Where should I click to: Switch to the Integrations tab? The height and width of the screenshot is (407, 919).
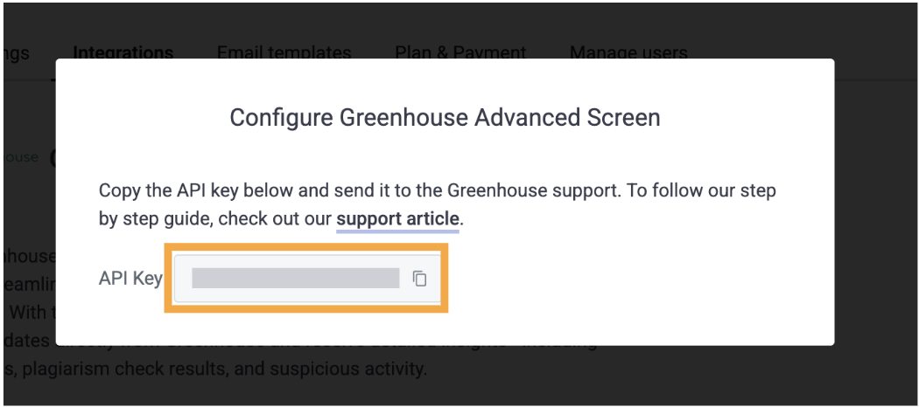[123, 53]
